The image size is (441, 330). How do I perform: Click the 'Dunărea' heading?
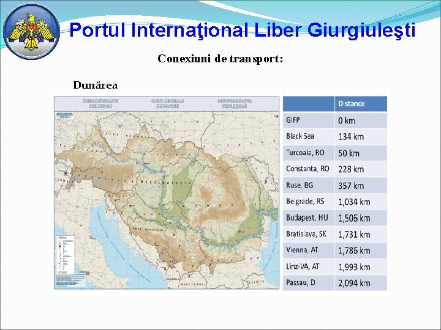click(x=96, y=85)
